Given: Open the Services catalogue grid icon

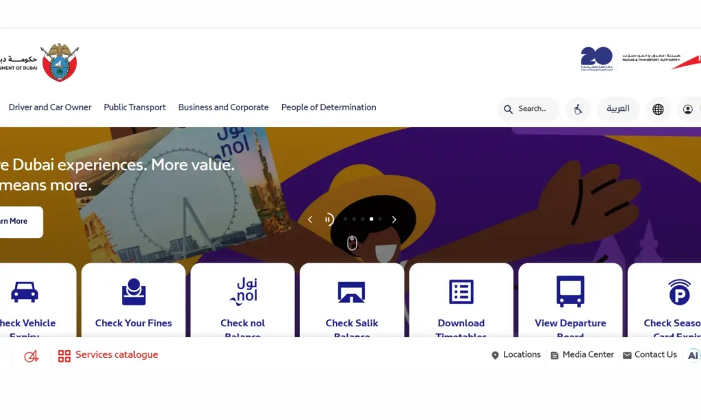Looking at the screenshot, I should tap(65, 355).
